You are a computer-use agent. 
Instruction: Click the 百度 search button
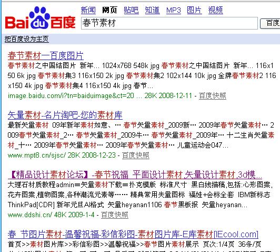pos(270,23)
